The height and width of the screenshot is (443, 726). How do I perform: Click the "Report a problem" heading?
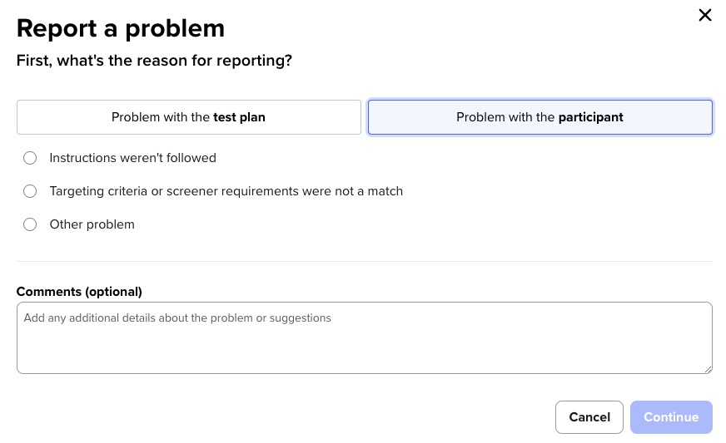121,28
